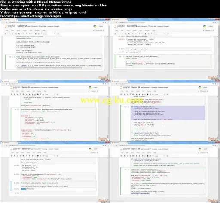Click the browser reload icon in top-left frame
Screen dimensions: 220x203
pos(7,22)
